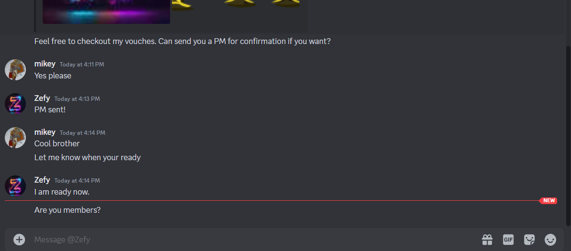This screenshot has height=251, width=571.
Task: Click Zefy's avatar next to PM sent!
Action: pyautogui.click(x=15, y=104)
